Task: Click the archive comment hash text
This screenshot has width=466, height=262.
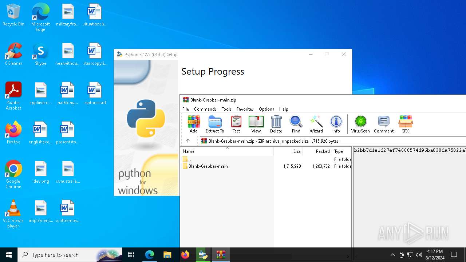Action: [x=410, y=150]
